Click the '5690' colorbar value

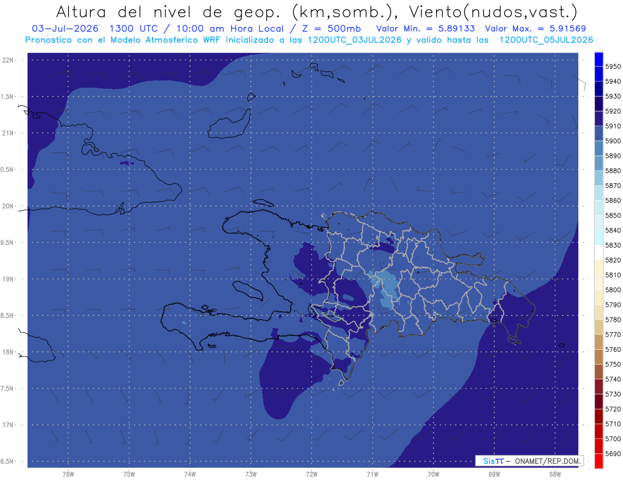pyautogui.click(x=613, y=453)
